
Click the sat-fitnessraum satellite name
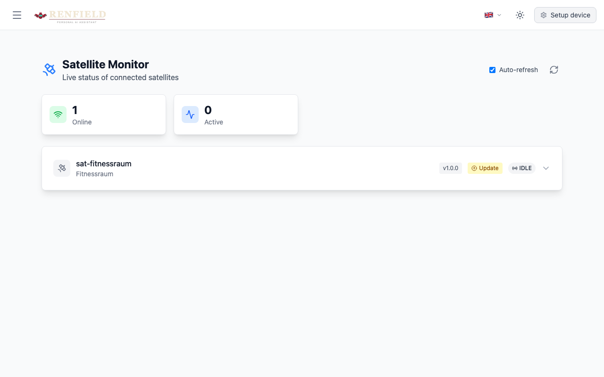point(104,164)
